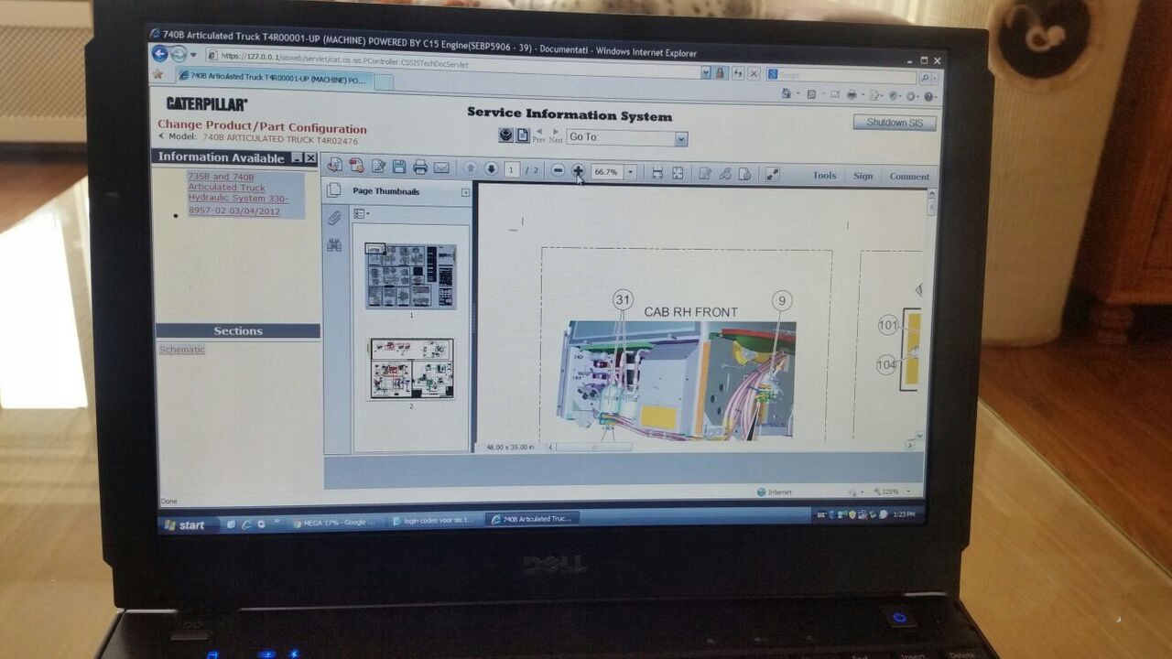Screen dimensions: 1172x659
Task: Click the system tray clock 1:23 PM
Action: [x=903, y=514]
